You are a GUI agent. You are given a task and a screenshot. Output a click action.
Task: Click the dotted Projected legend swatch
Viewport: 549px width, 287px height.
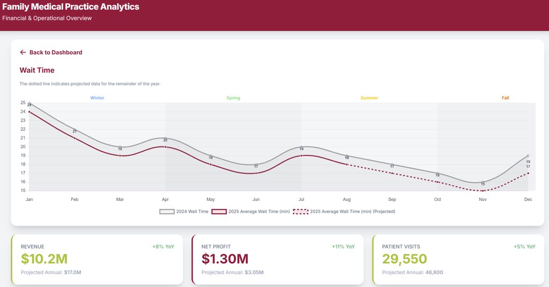point(301,212)
